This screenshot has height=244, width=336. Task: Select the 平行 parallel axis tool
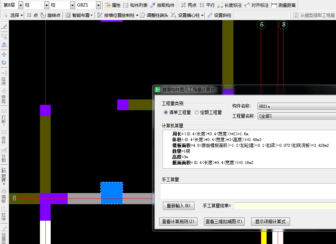pos(207,5)
